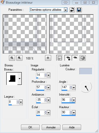This screenshot has height=133, width=99.
Task: Click the Aide button
Action: pyautogui.click(x=72, y=127)
